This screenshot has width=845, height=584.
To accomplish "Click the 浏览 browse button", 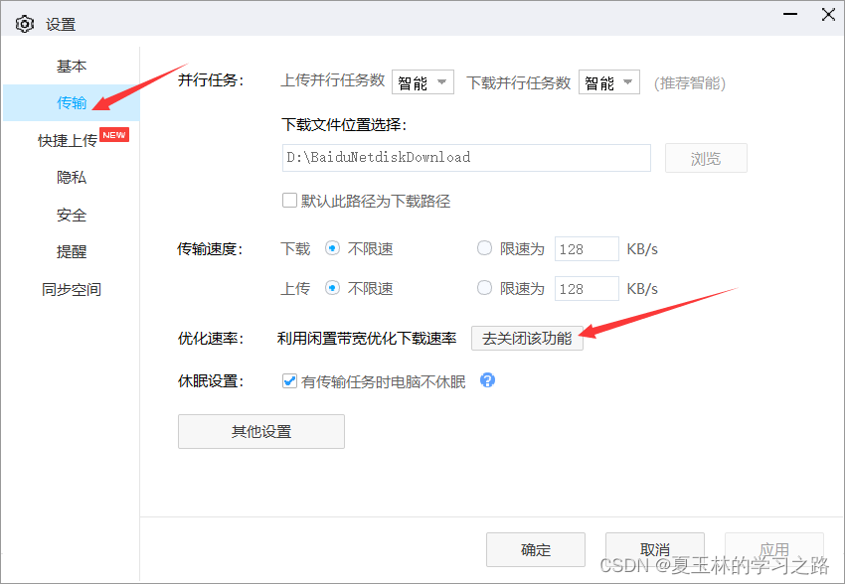I will tap(706, 158).
